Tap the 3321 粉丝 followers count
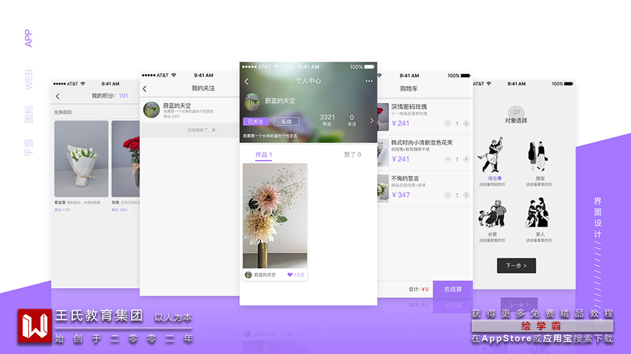 (327, 120)
